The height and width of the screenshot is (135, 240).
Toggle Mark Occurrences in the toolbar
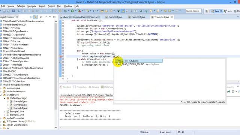[123, 11]
